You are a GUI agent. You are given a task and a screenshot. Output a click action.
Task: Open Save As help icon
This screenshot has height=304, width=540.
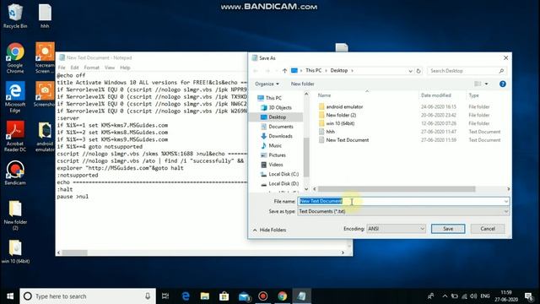503,84
